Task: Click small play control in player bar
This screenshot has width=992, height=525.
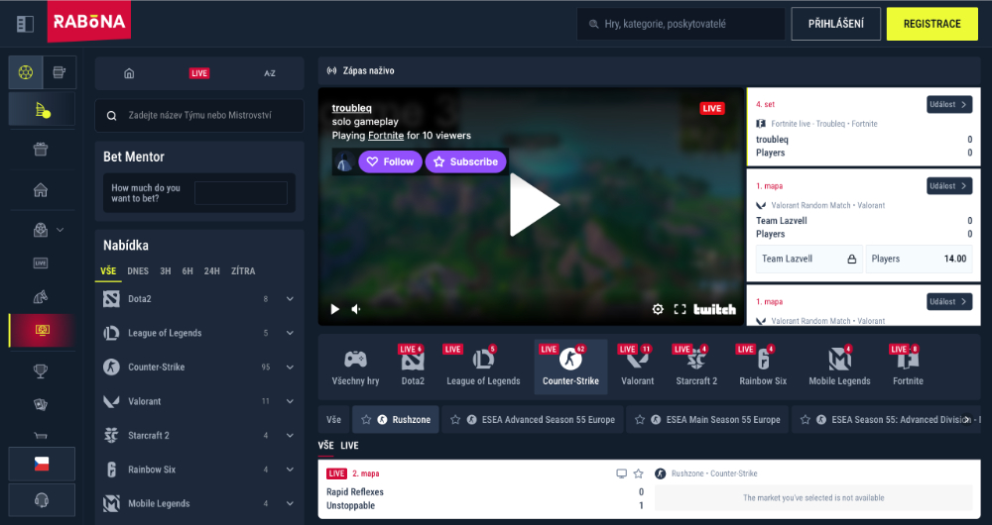Action: coord(335,309)
